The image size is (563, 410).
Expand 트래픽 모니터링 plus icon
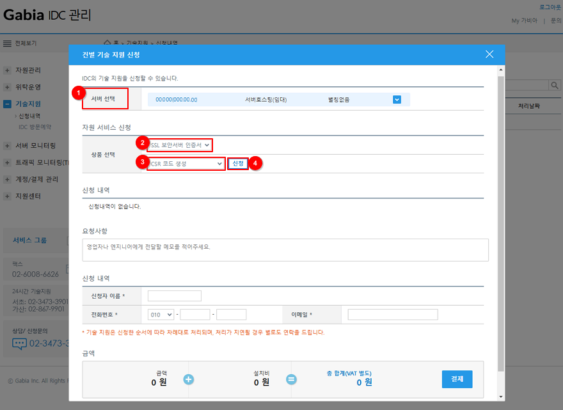tap(7, 162)
